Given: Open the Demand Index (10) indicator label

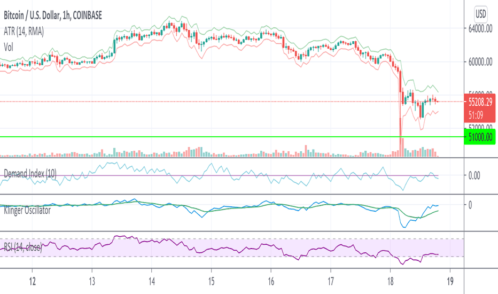Looking at the screenshot, I should point(30,174).
